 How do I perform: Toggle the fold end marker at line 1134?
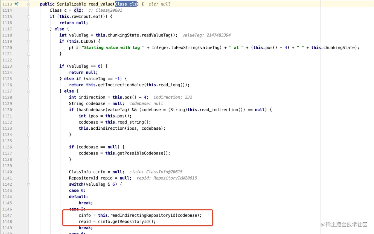(x=29, y=135)
